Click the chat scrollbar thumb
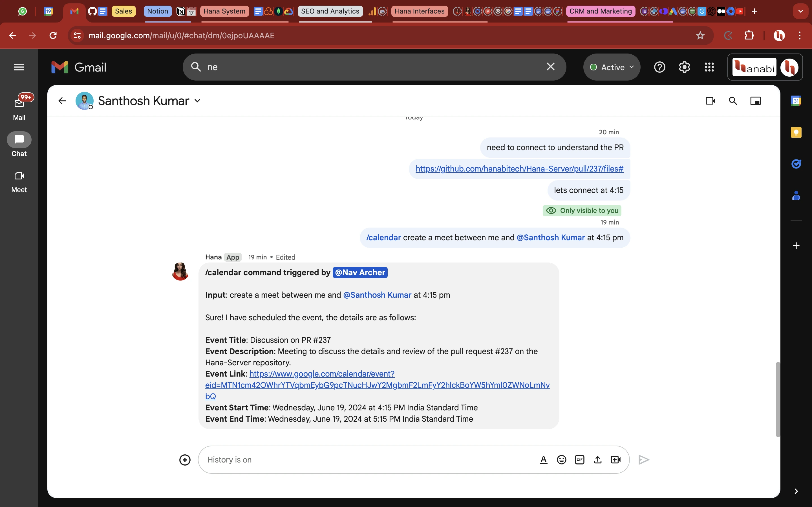Image resolution: width=812 pixels, height=507 pixels. 778,399
